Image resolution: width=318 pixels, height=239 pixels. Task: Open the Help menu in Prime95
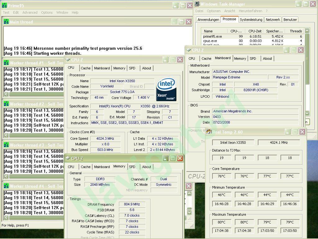pos(75,12)
